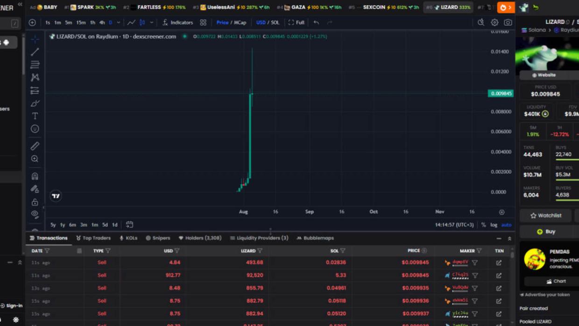This screenshot has height=326, width=579.
Task: Select the ruler measure tool
Action: tap(35, 146)
